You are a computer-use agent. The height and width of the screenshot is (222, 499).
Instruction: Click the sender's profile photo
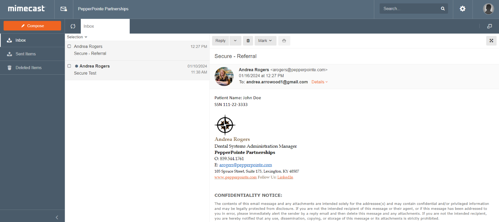tap(224, 76)
